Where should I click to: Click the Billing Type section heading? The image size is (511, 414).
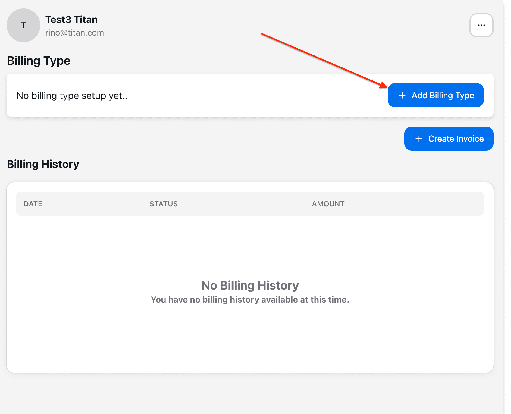39,61
